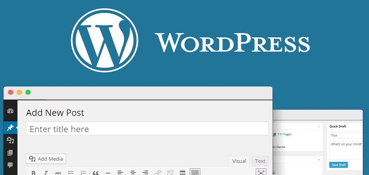Focus the Quick Draft Title field
Viewport: 369px width, 175px height.
[x=346, y=135]
